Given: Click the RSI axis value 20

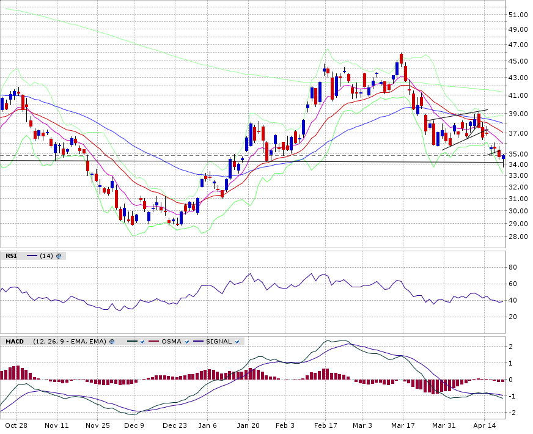Looking at the screenshot, I should pyautogui.click(x=513, y=317).
